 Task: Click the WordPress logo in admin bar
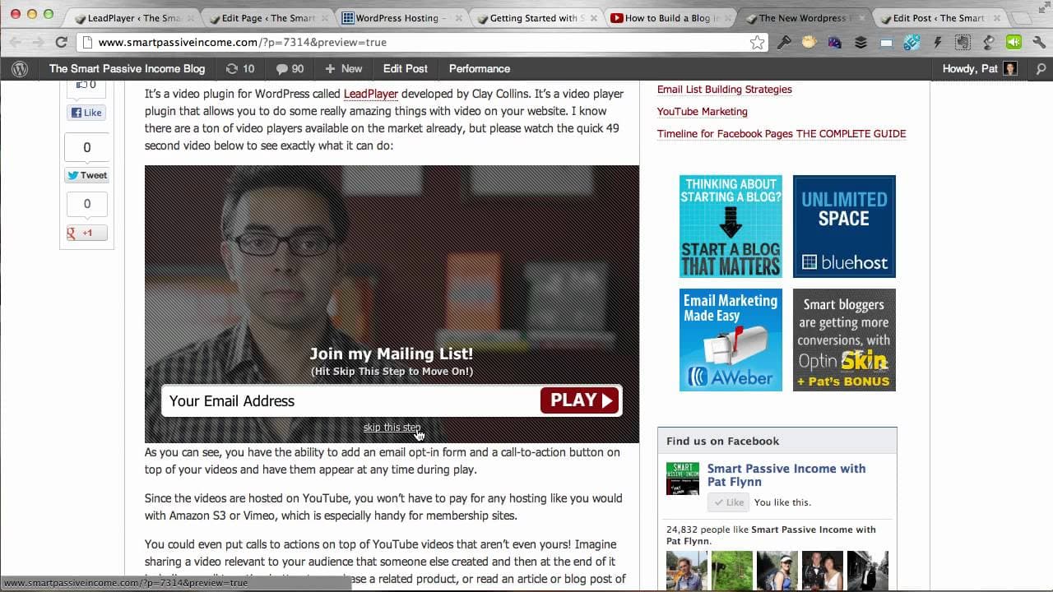(x=20, y=69)
